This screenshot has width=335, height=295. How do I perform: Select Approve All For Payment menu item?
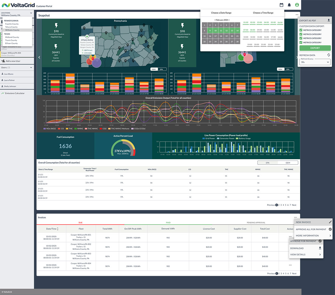pyautogui.click(x=311, y=229)
